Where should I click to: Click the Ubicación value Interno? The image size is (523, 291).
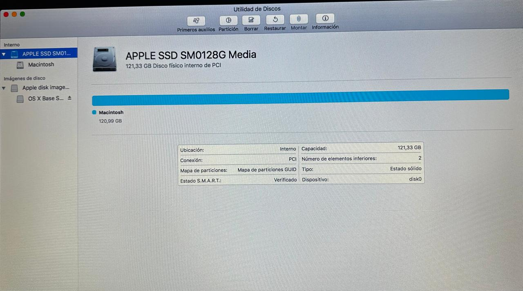pos(288,149)
